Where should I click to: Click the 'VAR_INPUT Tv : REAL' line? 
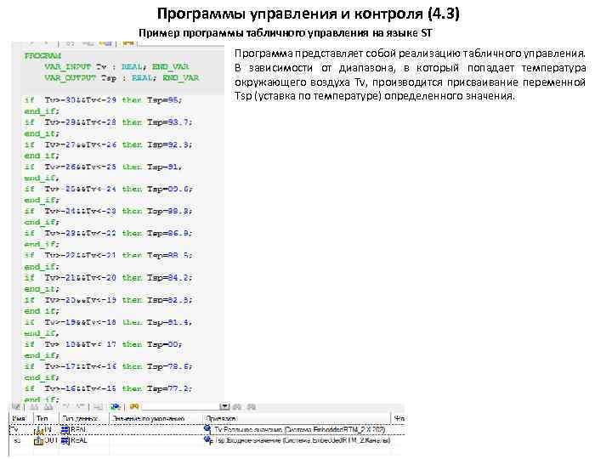[x=116, y=67]
